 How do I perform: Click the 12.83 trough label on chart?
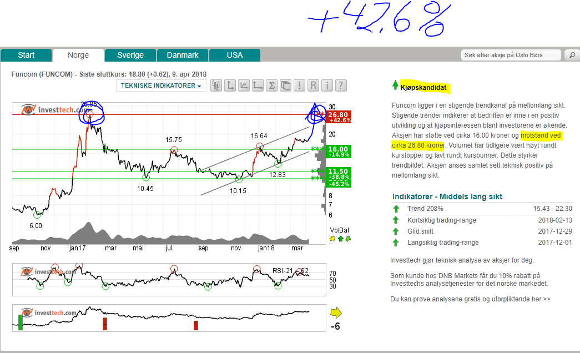[278, 175]
